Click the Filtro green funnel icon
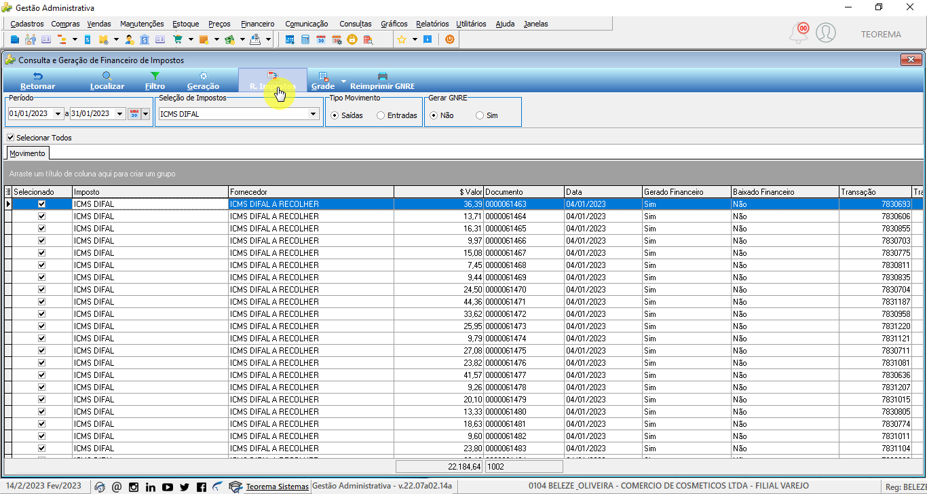 coord(155,76)
